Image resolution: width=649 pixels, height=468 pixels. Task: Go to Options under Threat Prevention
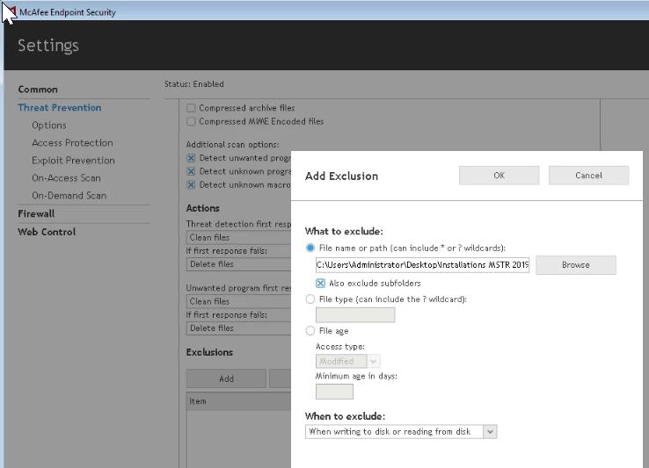pos(49,126)
